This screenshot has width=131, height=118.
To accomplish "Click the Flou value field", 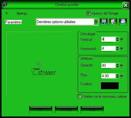I will [x=108, y=76].
